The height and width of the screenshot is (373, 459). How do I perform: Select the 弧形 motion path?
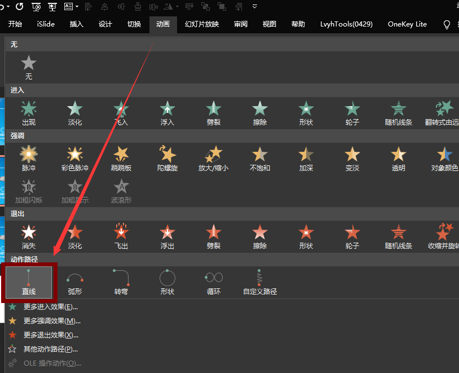(x=75, y=282)
